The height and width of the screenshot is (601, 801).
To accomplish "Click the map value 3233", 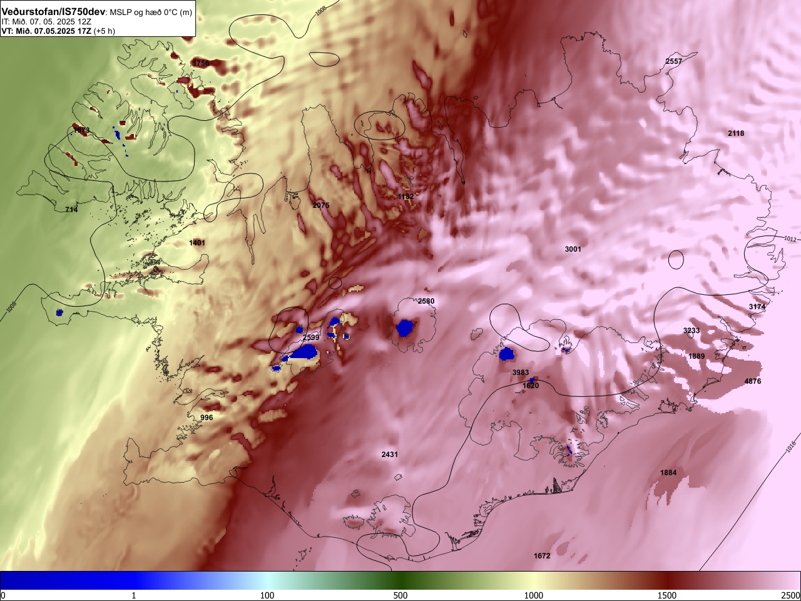I will point(691,331).
